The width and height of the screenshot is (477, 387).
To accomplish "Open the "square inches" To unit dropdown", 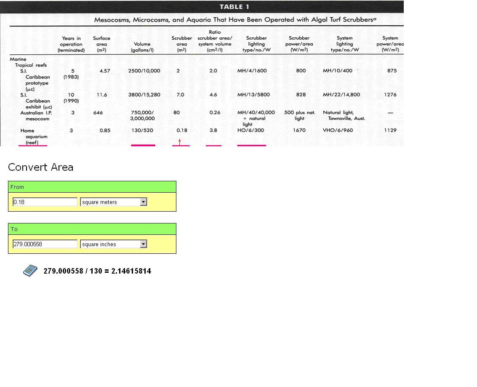I will (x=143, y=244).
